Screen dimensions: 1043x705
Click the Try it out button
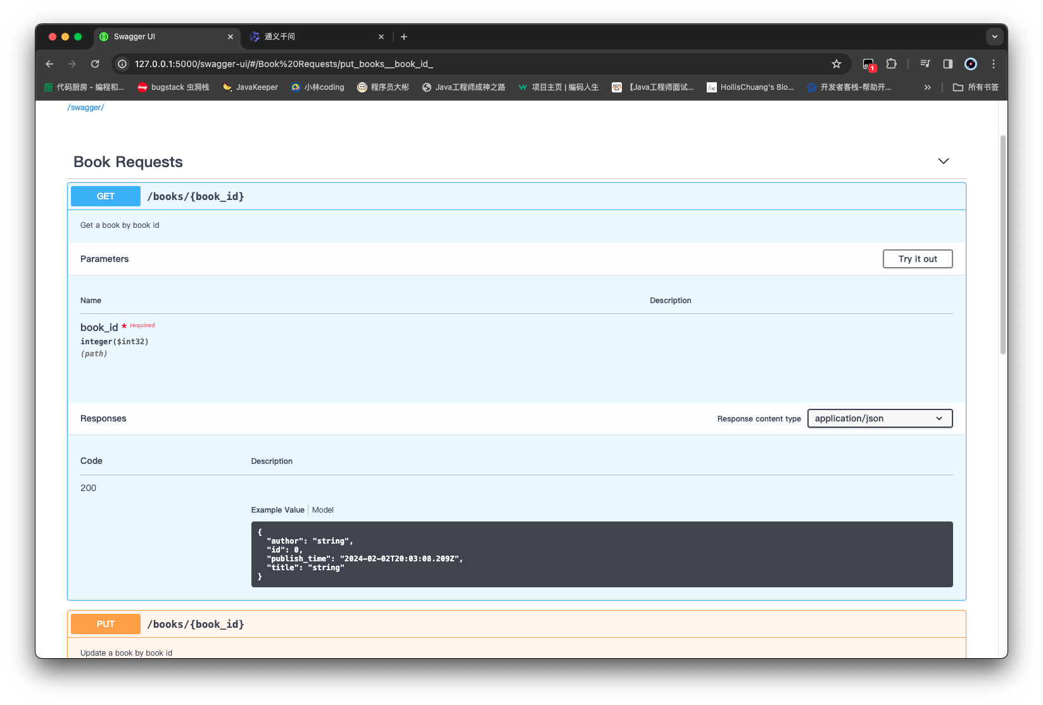tap(918, 259)
